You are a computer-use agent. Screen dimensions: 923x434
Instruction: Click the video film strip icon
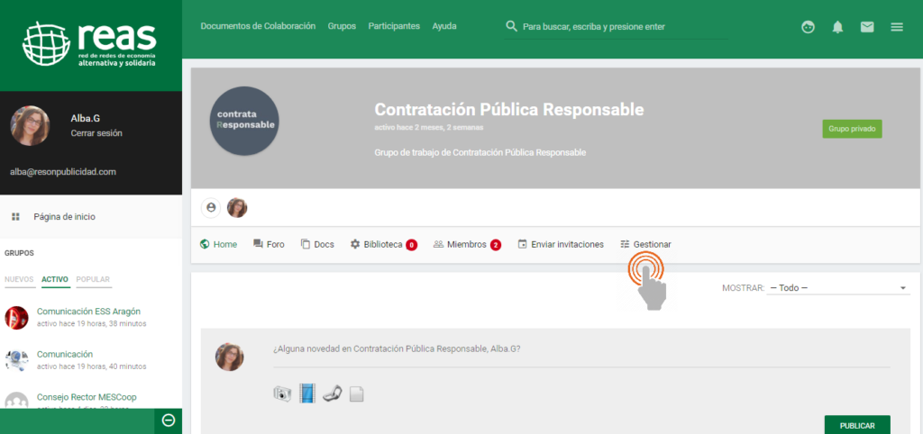click(308, 393)
